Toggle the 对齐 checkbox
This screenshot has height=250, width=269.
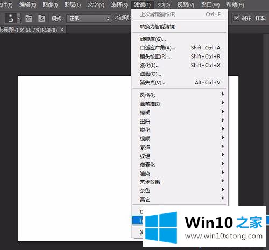pos(237,18)
